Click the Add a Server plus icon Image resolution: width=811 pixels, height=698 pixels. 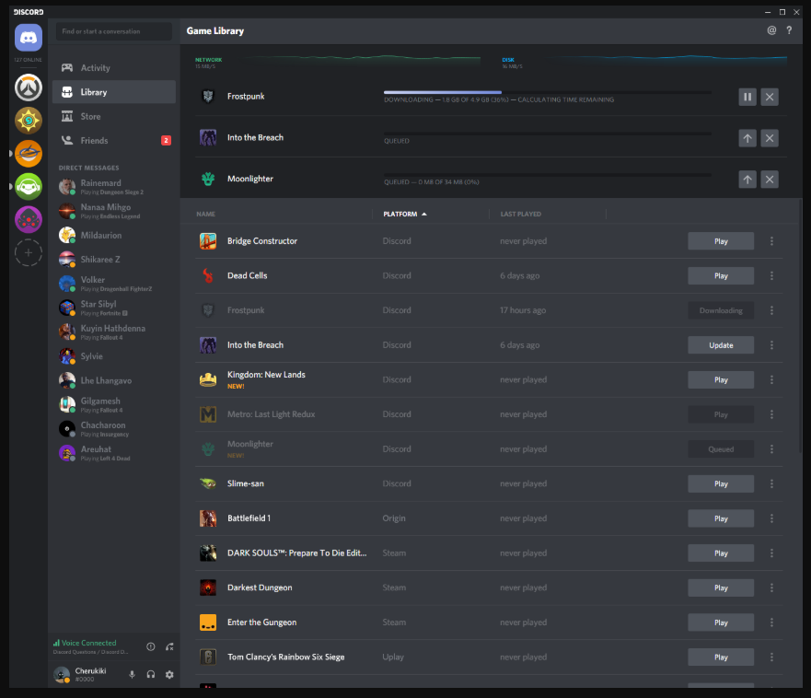[29, 253]
